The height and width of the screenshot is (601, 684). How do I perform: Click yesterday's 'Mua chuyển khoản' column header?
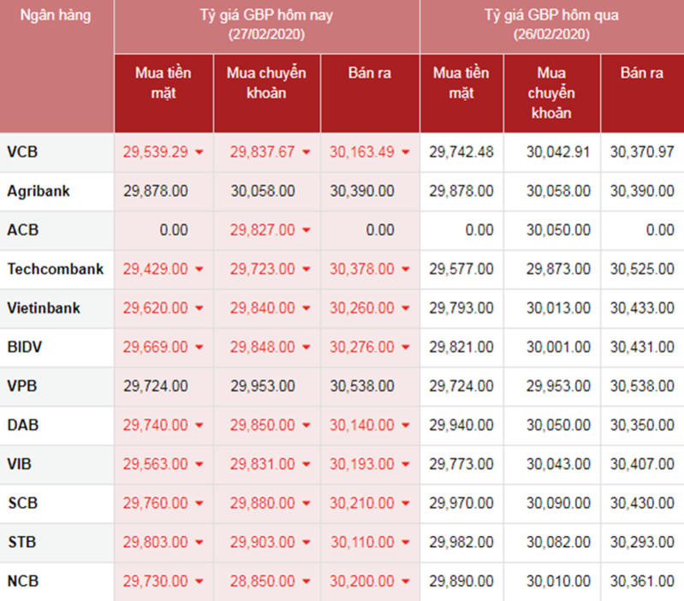click(551, 92)
